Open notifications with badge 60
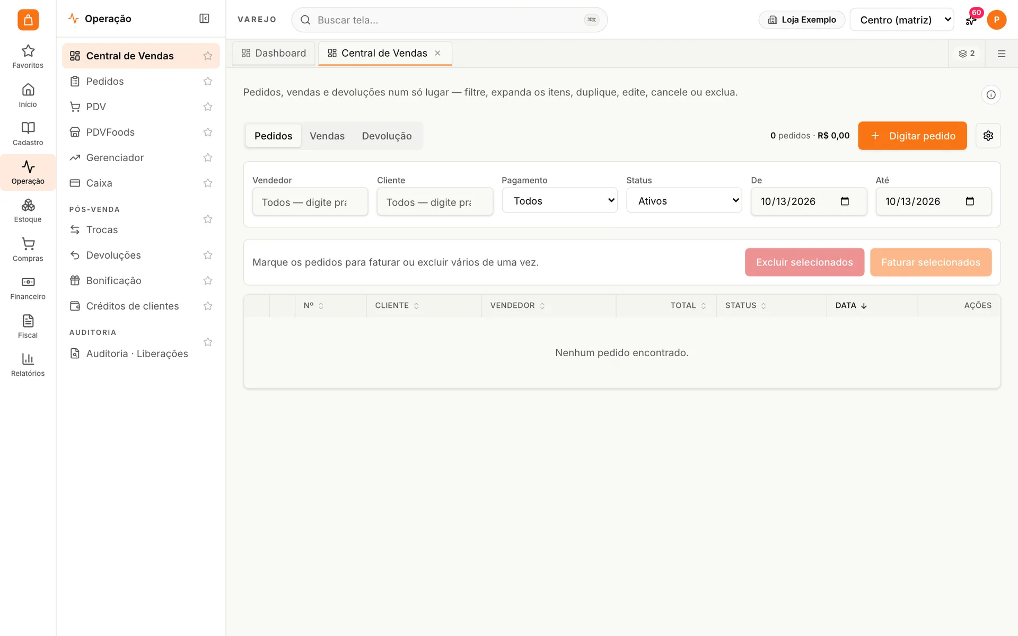 (x=971, y=20)
